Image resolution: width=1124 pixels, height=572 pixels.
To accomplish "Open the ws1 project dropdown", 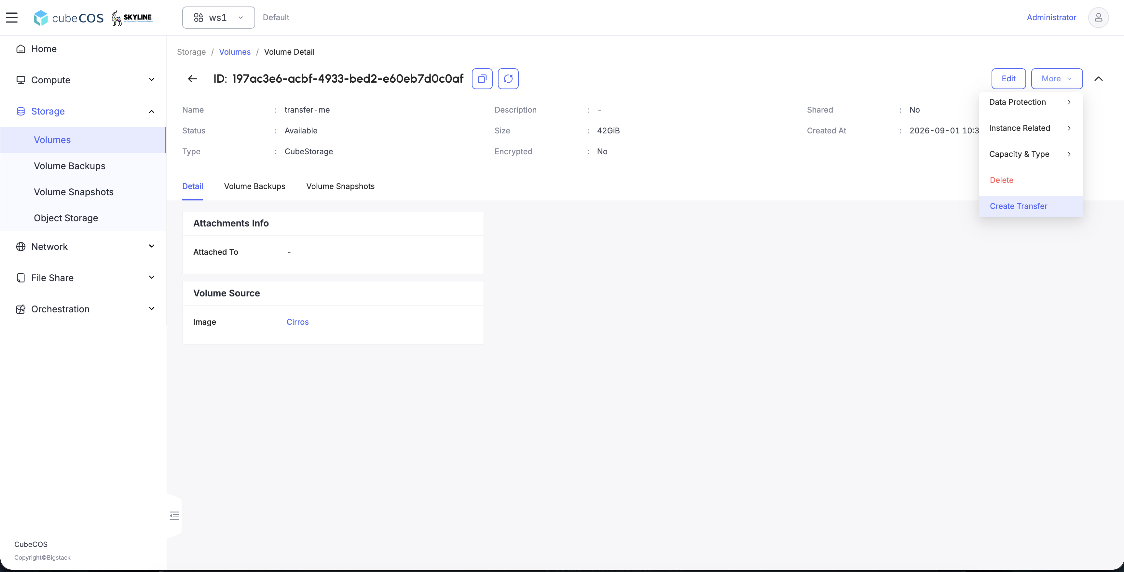I will (x=219, y=18).
